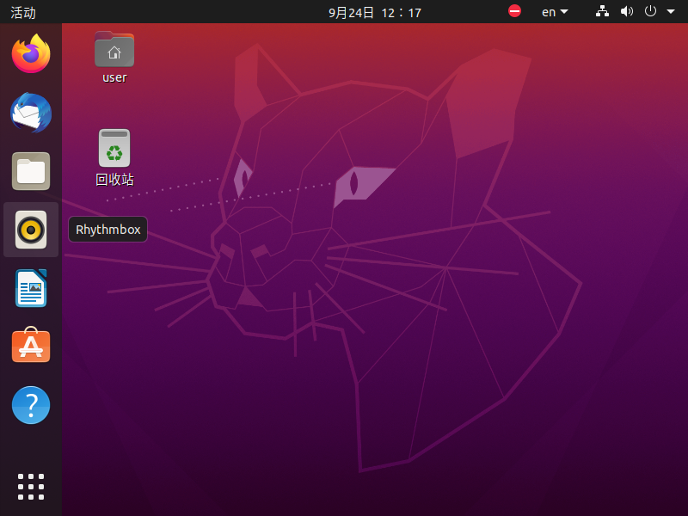The image size is (688, 516).
Task: Click the user label under home folder
Action: pyautogui.click(x=114, y=77)
